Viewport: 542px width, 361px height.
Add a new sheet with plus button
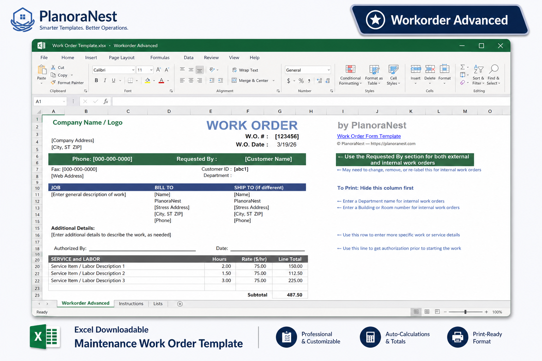(180, 304)
